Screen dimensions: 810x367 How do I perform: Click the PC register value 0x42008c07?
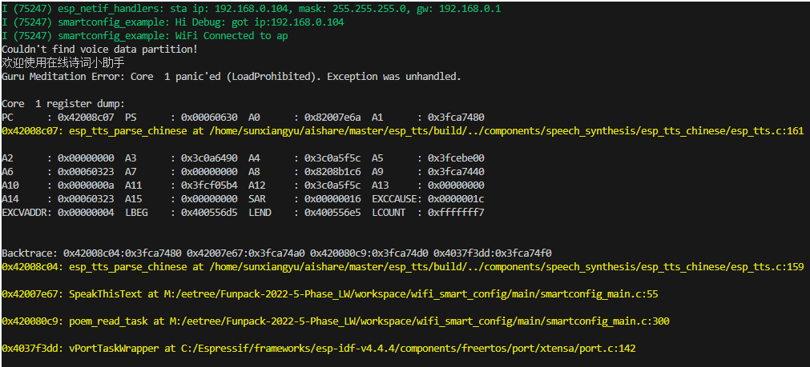point(86,117)
